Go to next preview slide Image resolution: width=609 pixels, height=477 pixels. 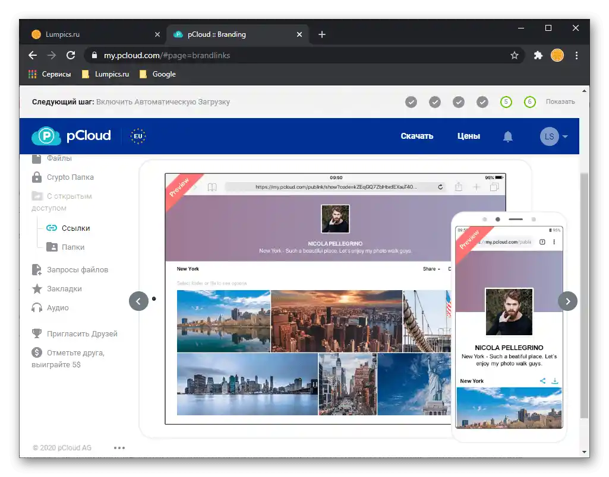click(567, 301)
